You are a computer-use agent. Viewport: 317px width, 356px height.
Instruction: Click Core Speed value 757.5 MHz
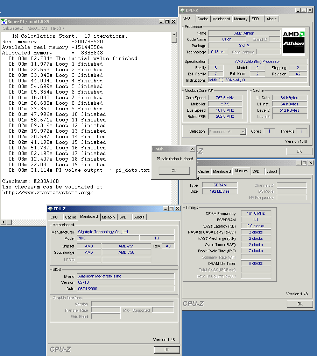tap(225, 98)
